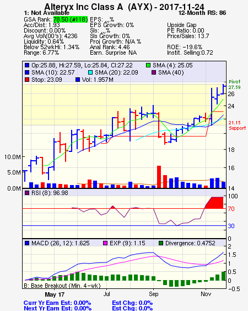Click the blue OHLC legend swatch
248x311 pixels.
point(27,65)
